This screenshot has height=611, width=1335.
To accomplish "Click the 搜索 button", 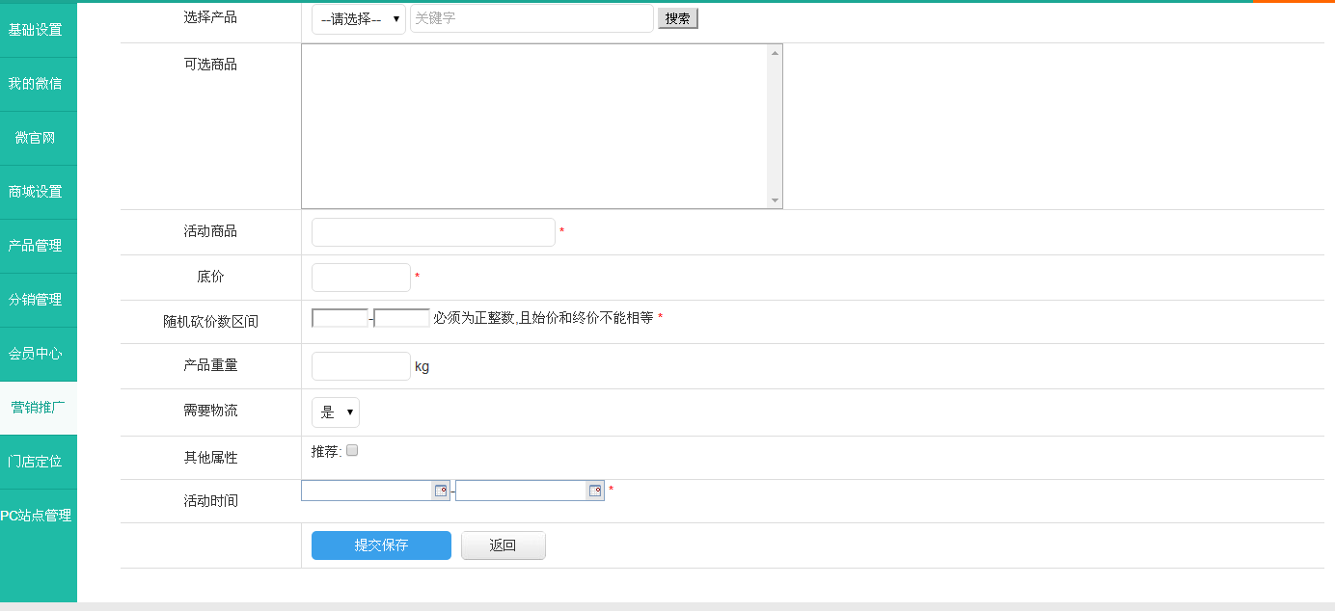I will point(677,18).
